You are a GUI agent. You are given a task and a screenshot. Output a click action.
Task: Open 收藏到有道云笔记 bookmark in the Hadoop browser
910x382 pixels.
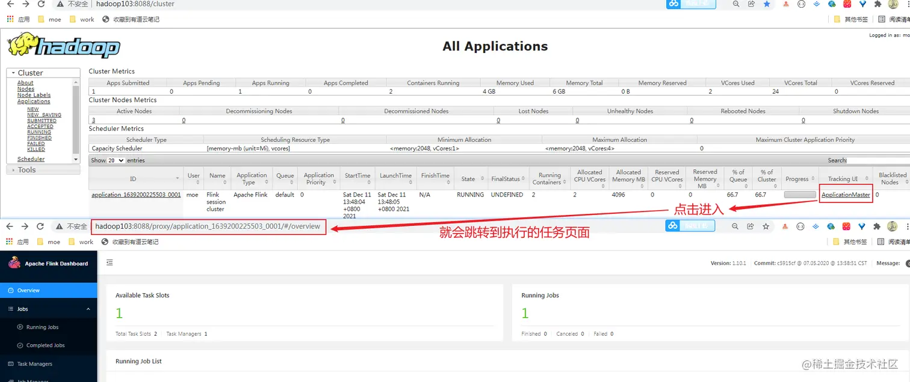point(131,19)
